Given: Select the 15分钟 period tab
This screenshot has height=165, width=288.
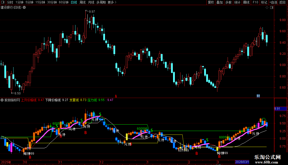Looking at the screenshot, I should [x=40, y=2].
